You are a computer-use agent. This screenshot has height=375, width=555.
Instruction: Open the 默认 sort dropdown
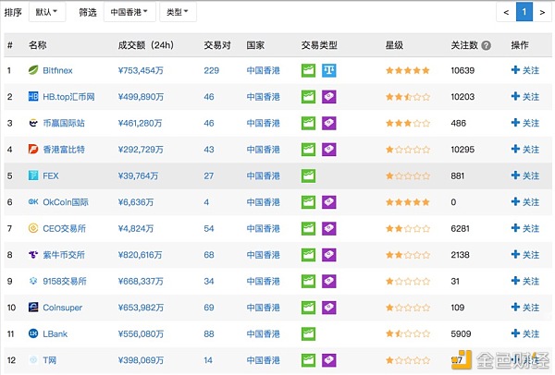(47, 12)
